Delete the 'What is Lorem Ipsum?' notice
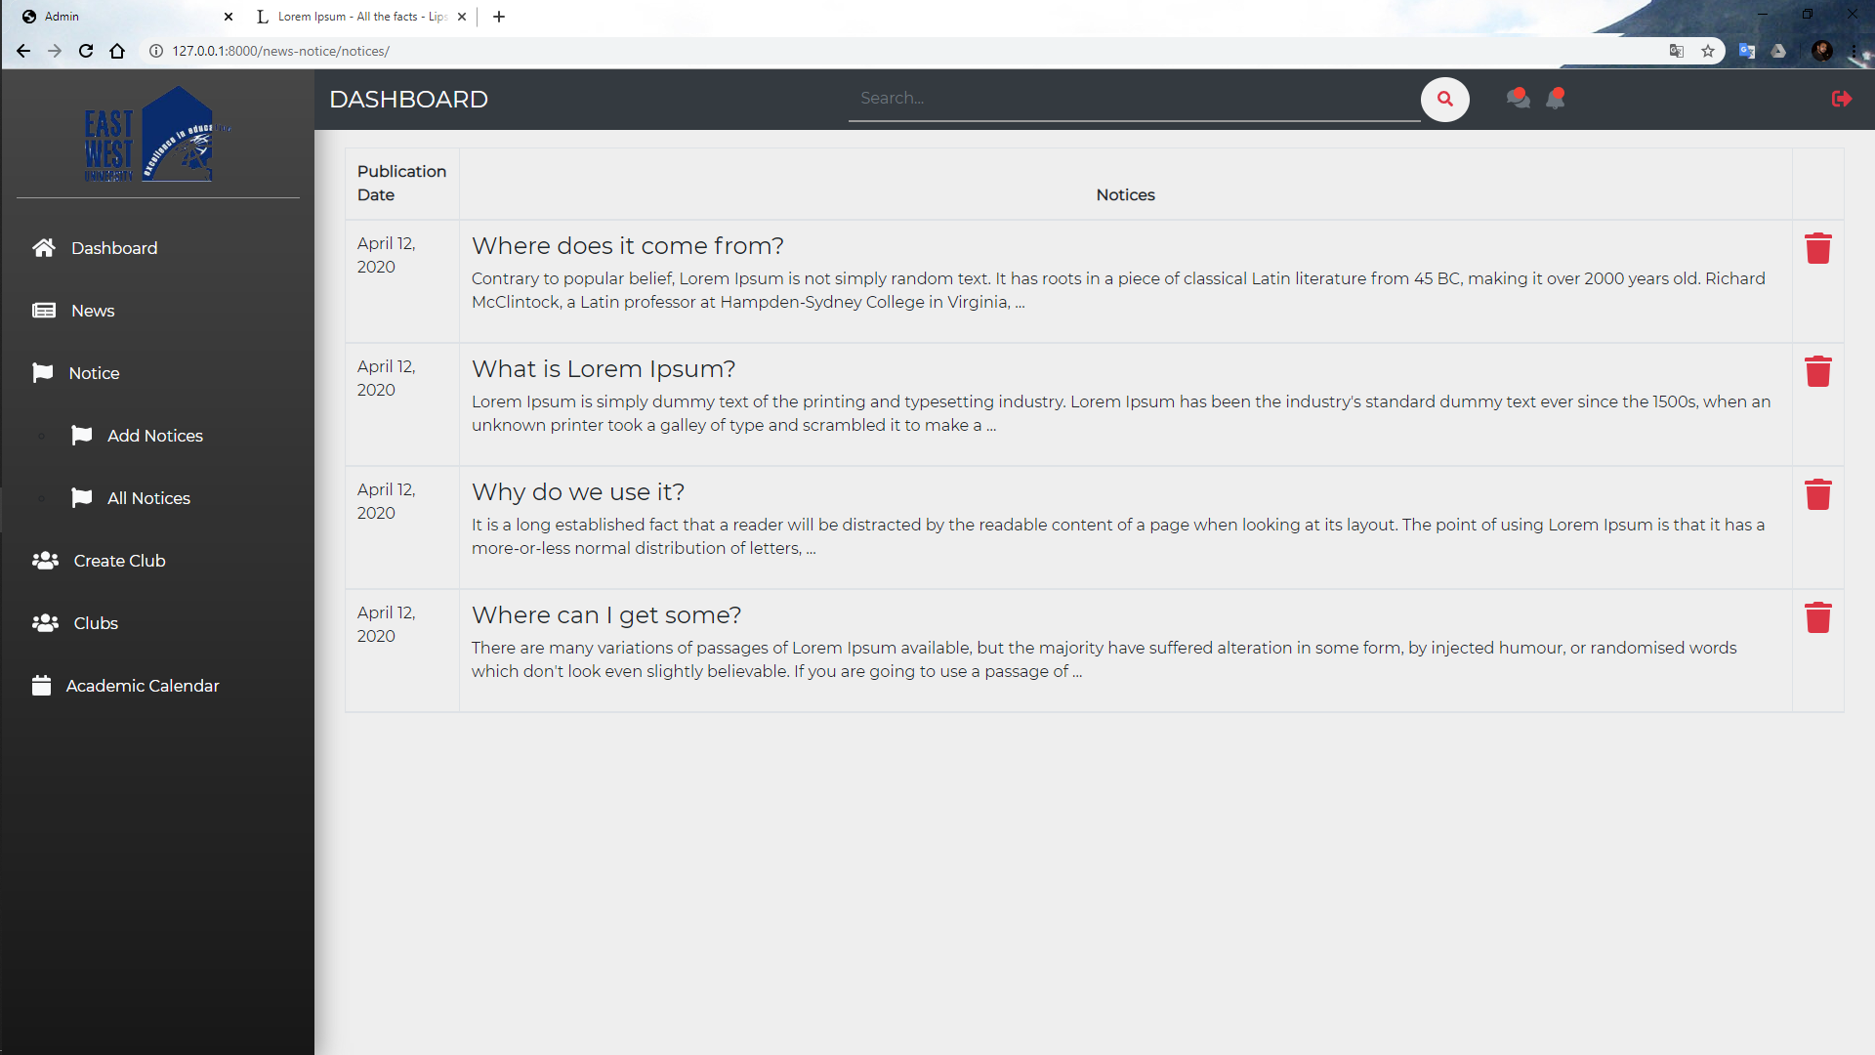 coord(1817,371)
